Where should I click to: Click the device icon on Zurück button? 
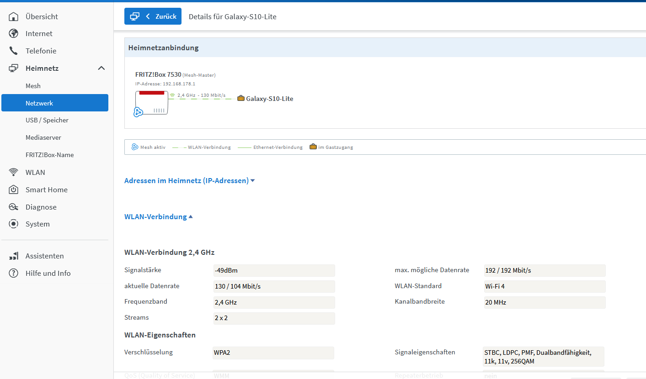click(x=134, y=16)
